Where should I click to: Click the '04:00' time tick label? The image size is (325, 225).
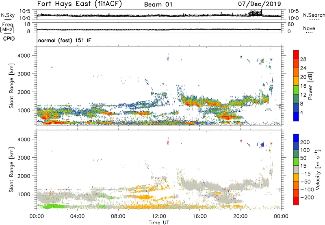(x=78, y=216)
